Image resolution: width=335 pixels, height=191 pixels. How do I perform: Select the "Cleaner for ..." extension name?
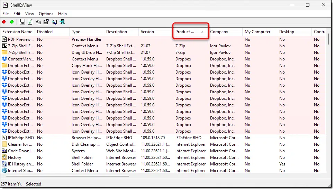20,144
